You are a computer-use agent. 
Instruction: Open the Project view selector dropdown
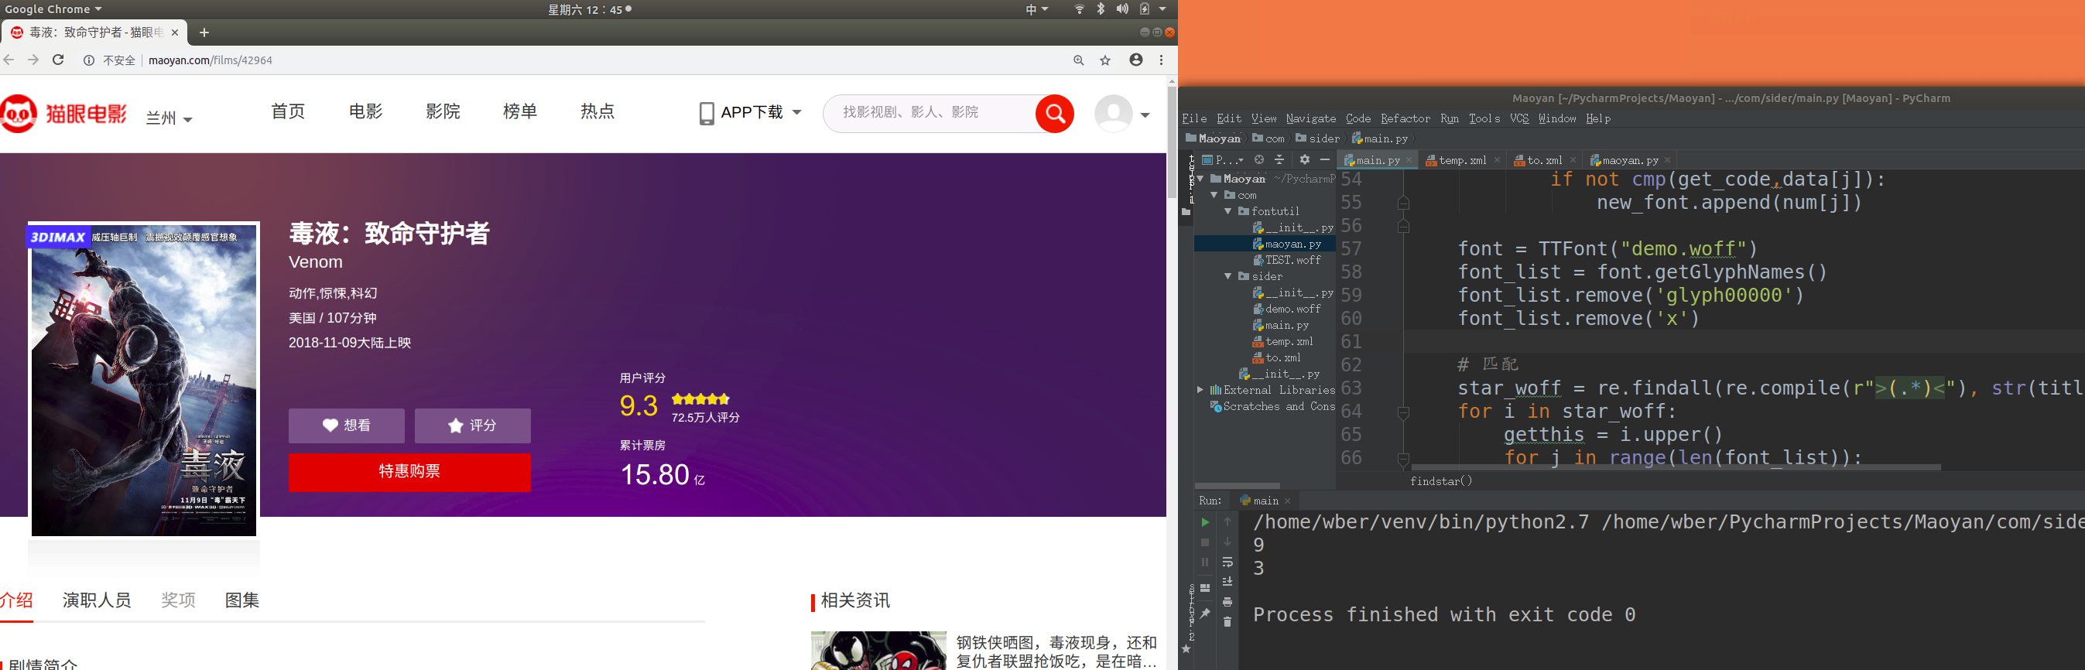point(1222,160)
